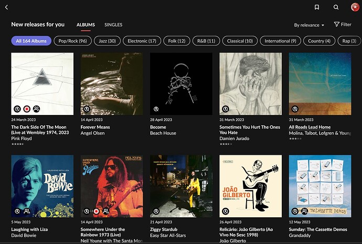Click the Qobuz badge on João Gilberto cover
Image resolution: width=362 pixels, height=244 pixels.
coord(225,211)
